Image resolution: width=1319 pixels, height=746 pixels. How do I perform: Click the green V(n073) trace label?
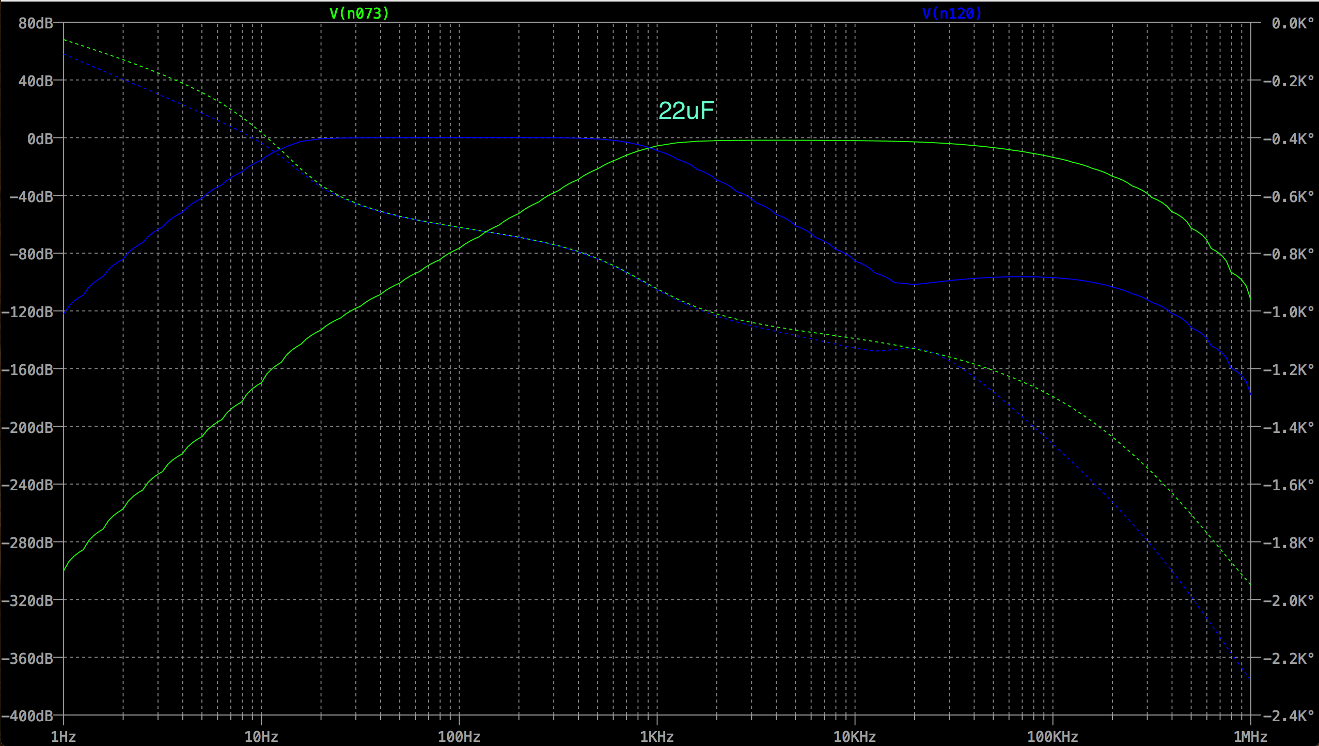359,13
